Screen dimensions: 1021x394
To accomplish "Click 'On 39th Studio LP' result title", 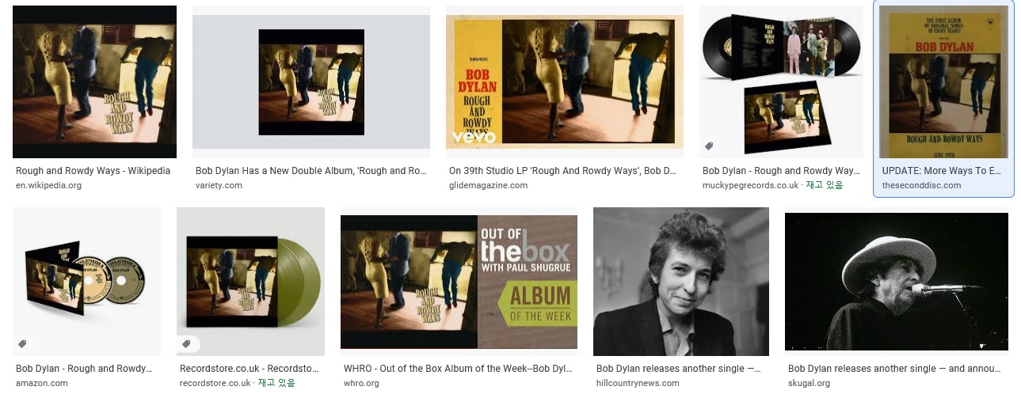I will [562, 171].
